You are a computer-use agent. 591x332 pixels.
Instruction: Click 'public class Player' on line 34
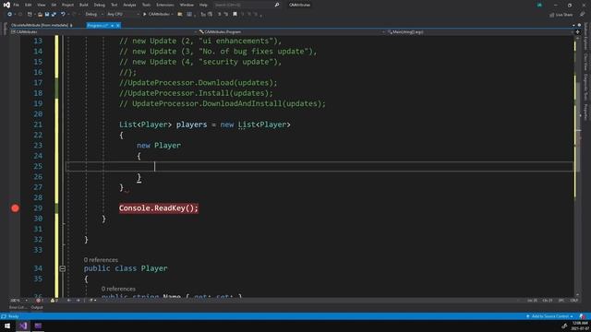click(126, 268)
